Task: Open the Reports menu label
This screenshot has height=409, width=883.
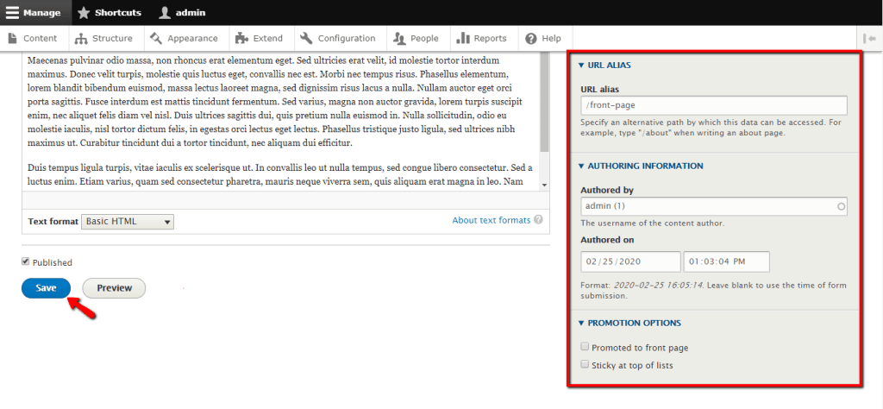Action: point(490,38)
